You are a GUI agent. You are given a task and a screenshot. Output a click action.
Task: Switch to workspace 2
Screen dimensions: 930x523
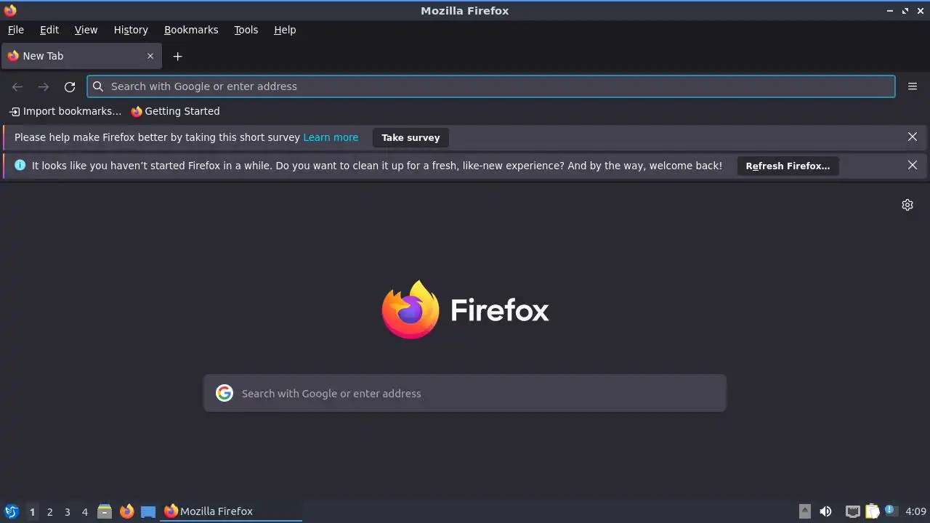tap(49, 511)
